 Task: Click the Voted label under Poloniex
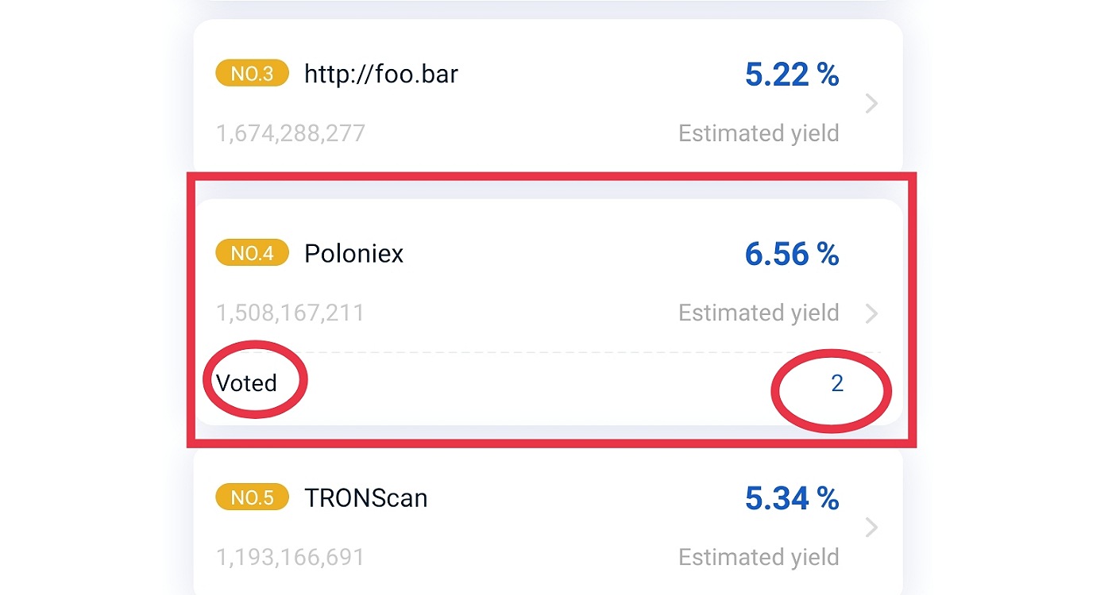[x=246, y=383]
